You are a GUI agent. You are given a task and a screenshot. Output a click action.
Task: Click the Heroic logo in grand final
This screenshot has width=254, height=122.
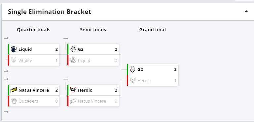pyautogui.click(x=132, y=80)
